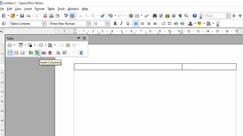Viewport: 243px width, 136px height.
Task: Toggle Bullets list icon
Action: (x=170, y=23)
